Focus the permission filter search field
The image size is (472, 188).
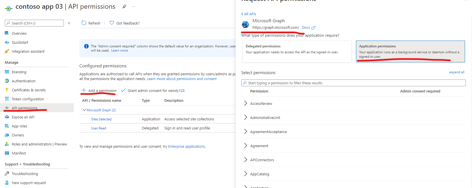pyautogui.click(x=354, y=83)
